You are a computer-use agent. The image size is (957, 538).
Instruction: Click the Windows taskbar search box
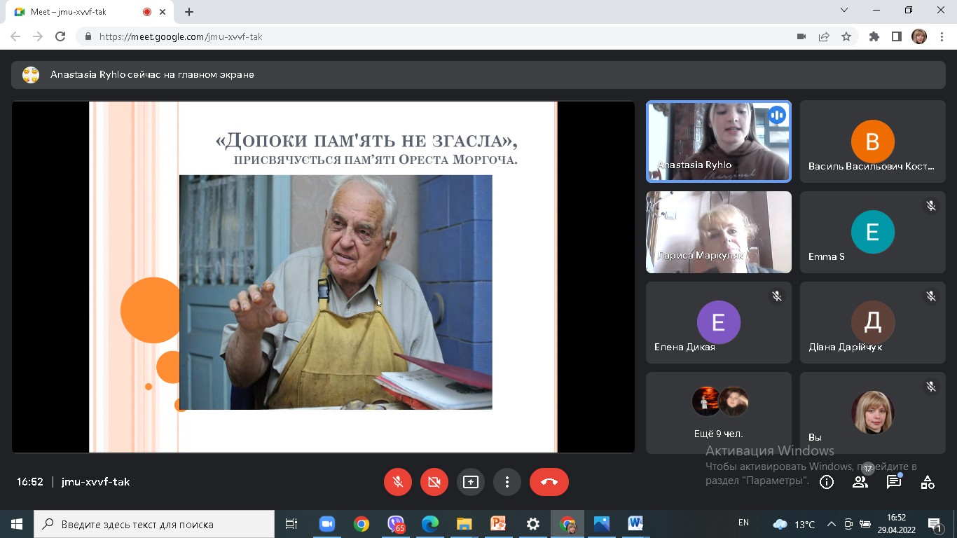[156, 524]
